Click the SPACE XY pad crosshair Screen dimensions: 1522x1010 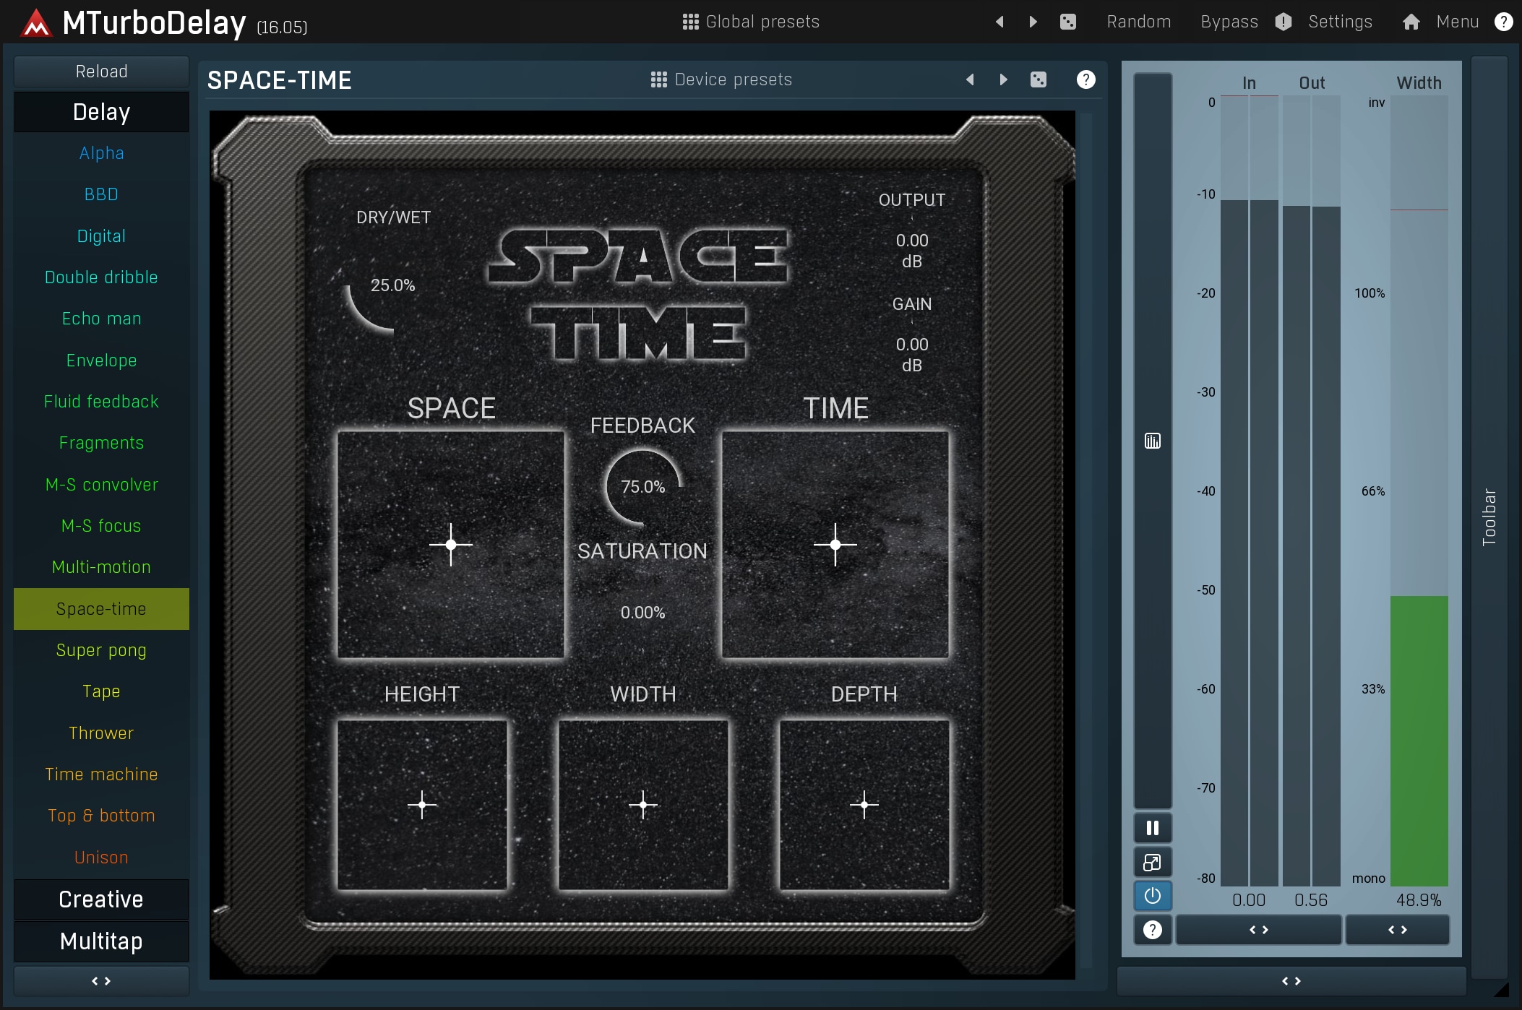click(451, 545)
